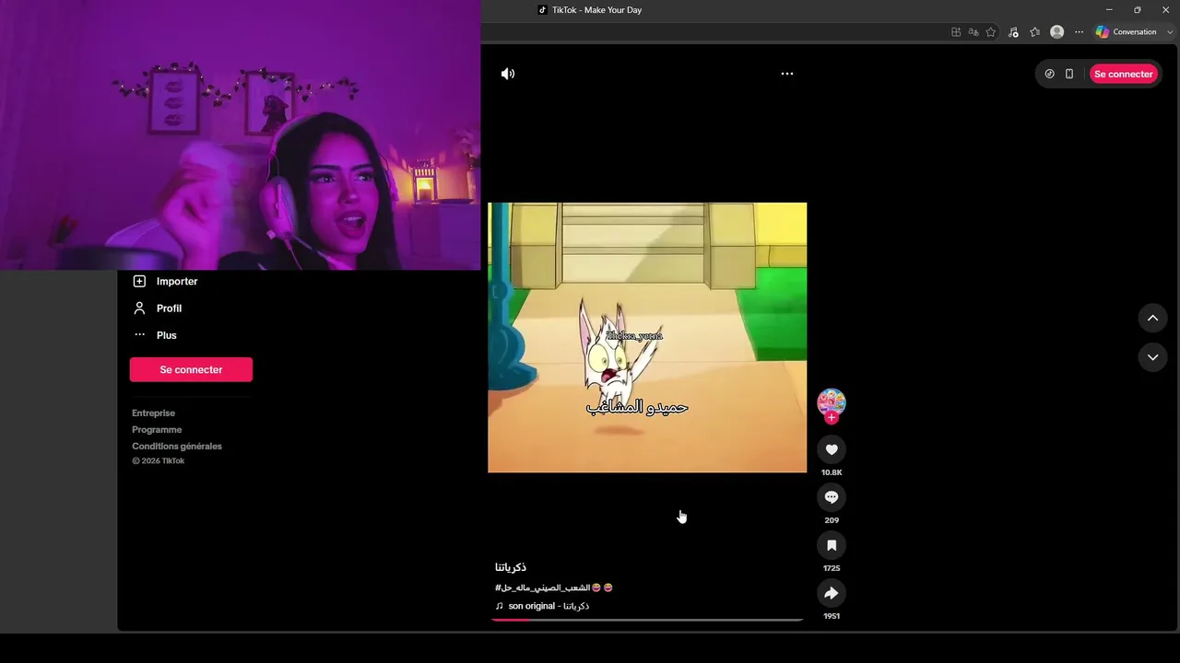
Task: Click the cartoon video to pause it
Action: (647, 337)
